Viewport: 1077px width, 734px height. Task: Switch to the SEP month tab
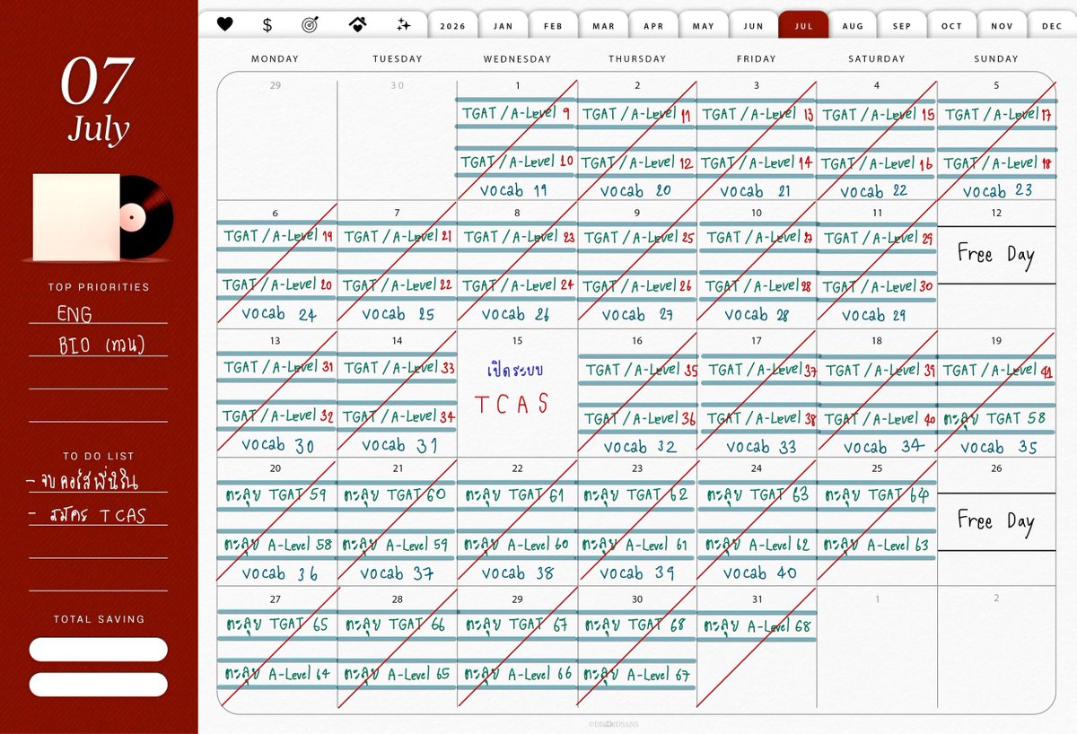[x=902, y=26]
